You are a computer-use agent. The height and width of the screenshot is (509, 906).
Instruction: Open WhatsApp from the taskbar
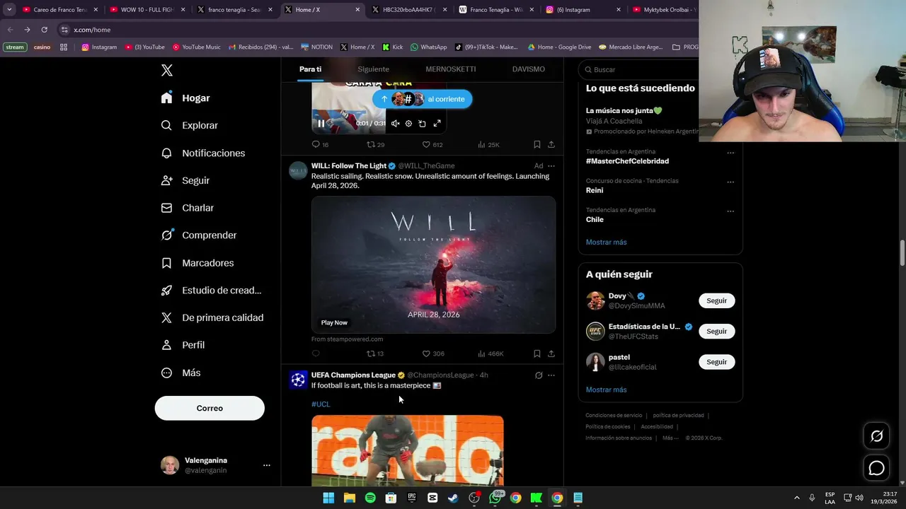point(495,498)
